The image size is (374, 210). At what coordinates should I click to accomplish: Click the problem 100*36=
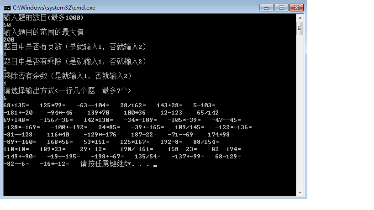(x=137, y=113)
